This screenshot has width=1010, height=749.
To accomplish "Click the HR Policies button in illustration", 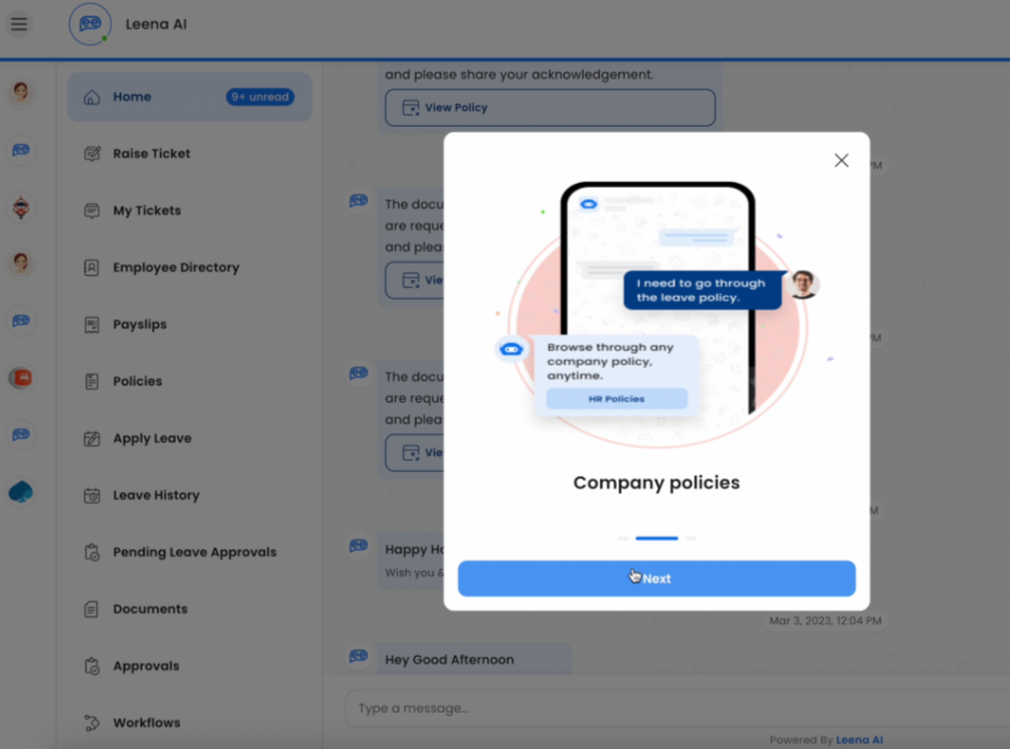I will 616,399.
